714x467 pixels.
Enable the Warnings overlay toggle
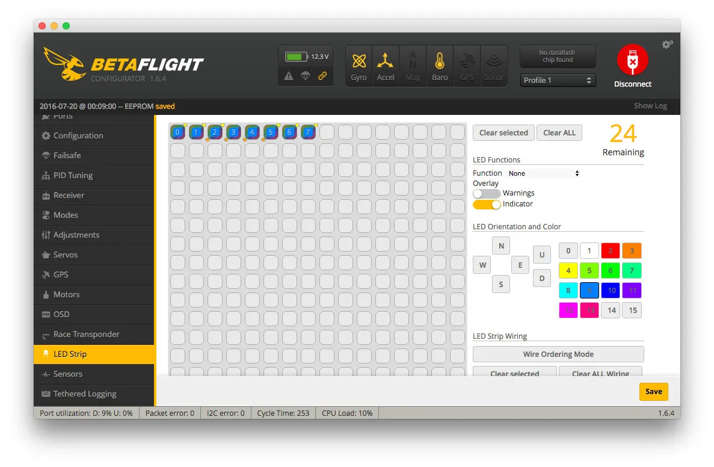click(x=487, y=193)
